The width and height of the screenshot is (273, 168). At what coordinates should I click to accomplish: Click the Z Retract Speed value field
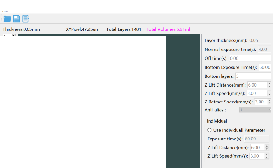261,102
